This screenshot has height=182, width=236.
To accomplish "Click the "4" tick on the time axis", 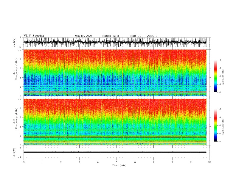I will click(x=98, y=162).
